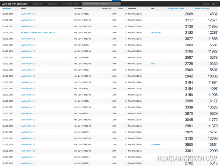Viewport: 220px width, 166px height.
Task: Open MacBookPro11,3 result with multi-core 11984
Action: [27, 82]
